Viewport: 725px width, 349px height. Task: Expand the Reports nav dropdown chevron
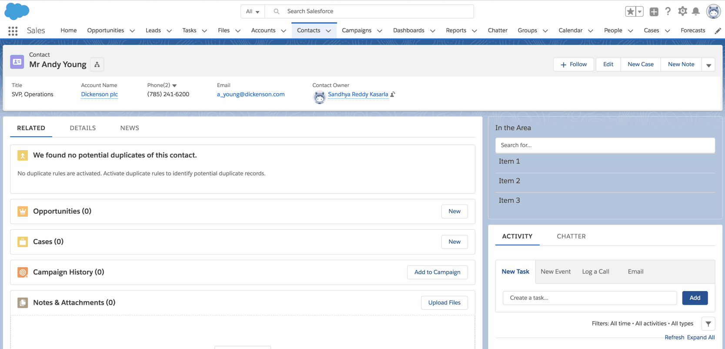pyautogui.click(x=474, y=30)
